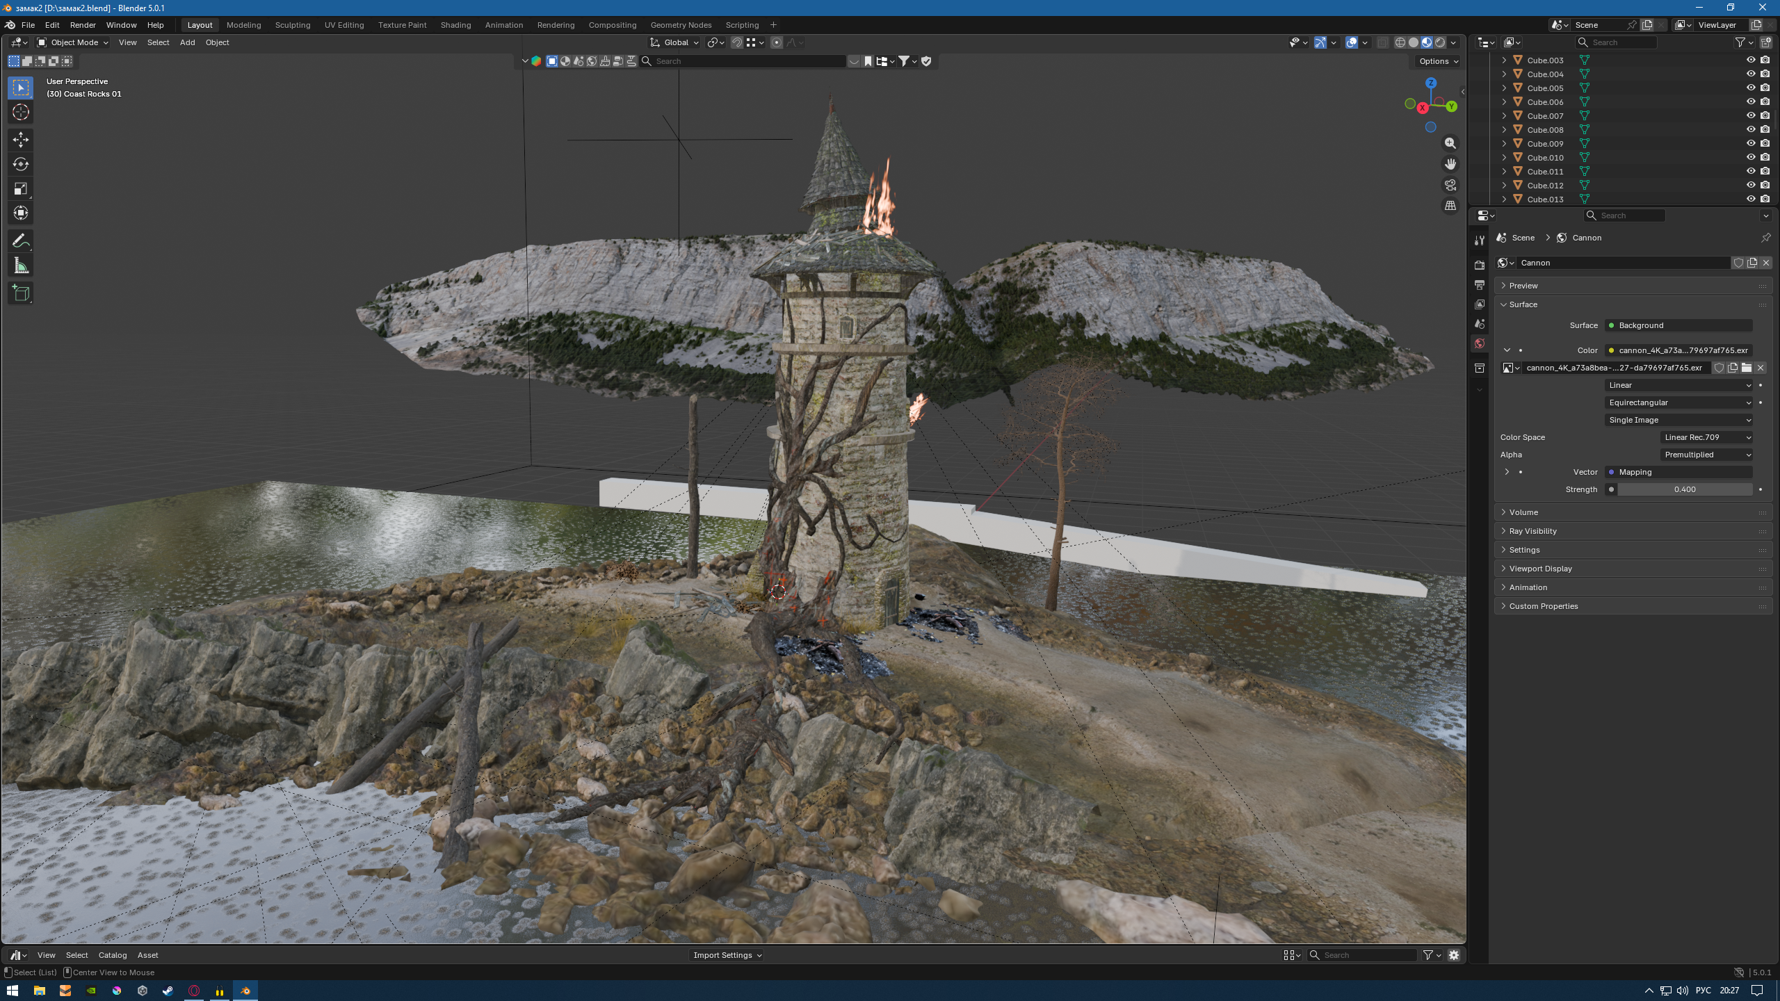This screenshot has width=1780, height=1001.
Task: Select the Transform tool in the left toolbar
Action: pos(21,213)
